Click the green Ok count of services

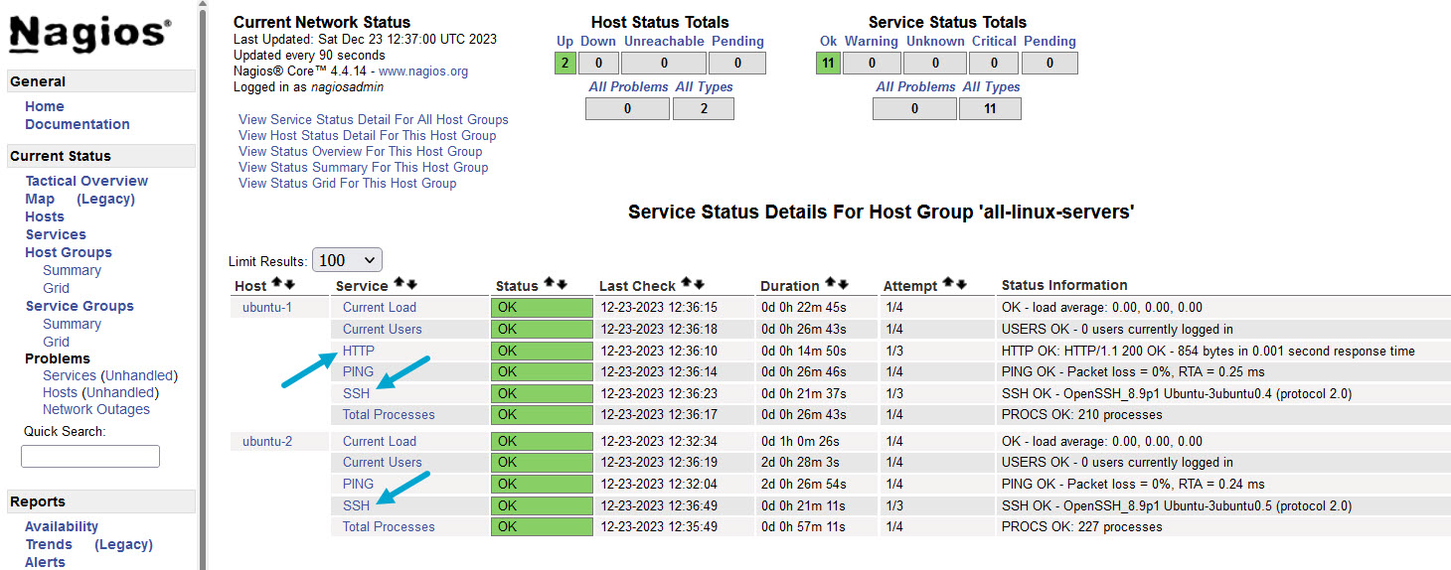coord(828,64)
